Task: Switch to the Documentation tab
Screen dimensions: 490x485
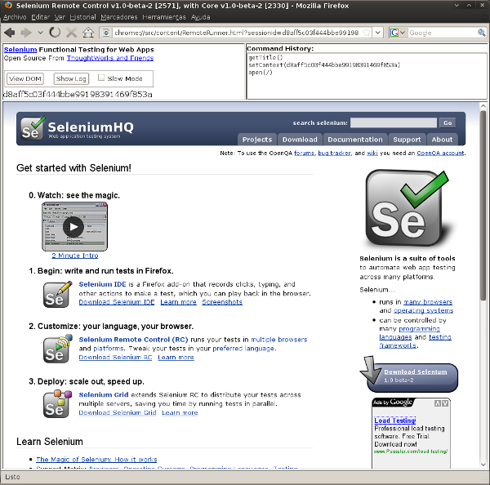Action: coord(355,140)
